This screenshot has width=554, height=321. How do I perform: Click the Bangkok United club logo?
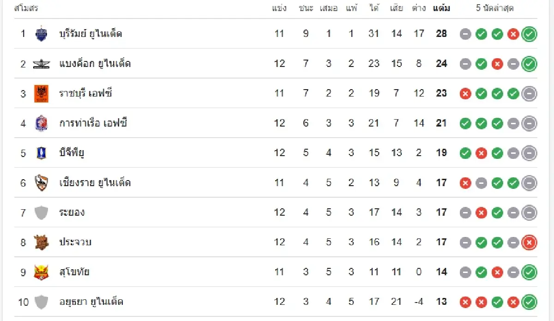coord(41,64)
